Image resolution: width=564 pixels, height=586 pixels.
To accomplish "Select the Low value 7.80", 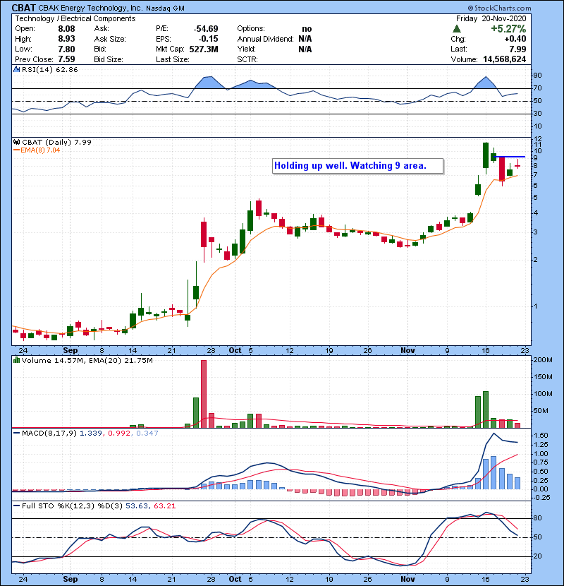I will click(x=66, y=49).
